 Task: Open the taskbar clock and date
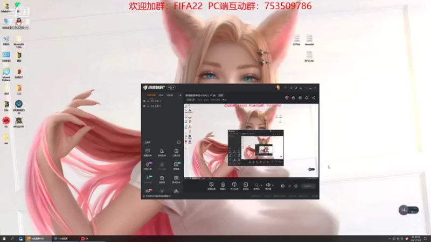pyautogui.click(x=415, y=239)
